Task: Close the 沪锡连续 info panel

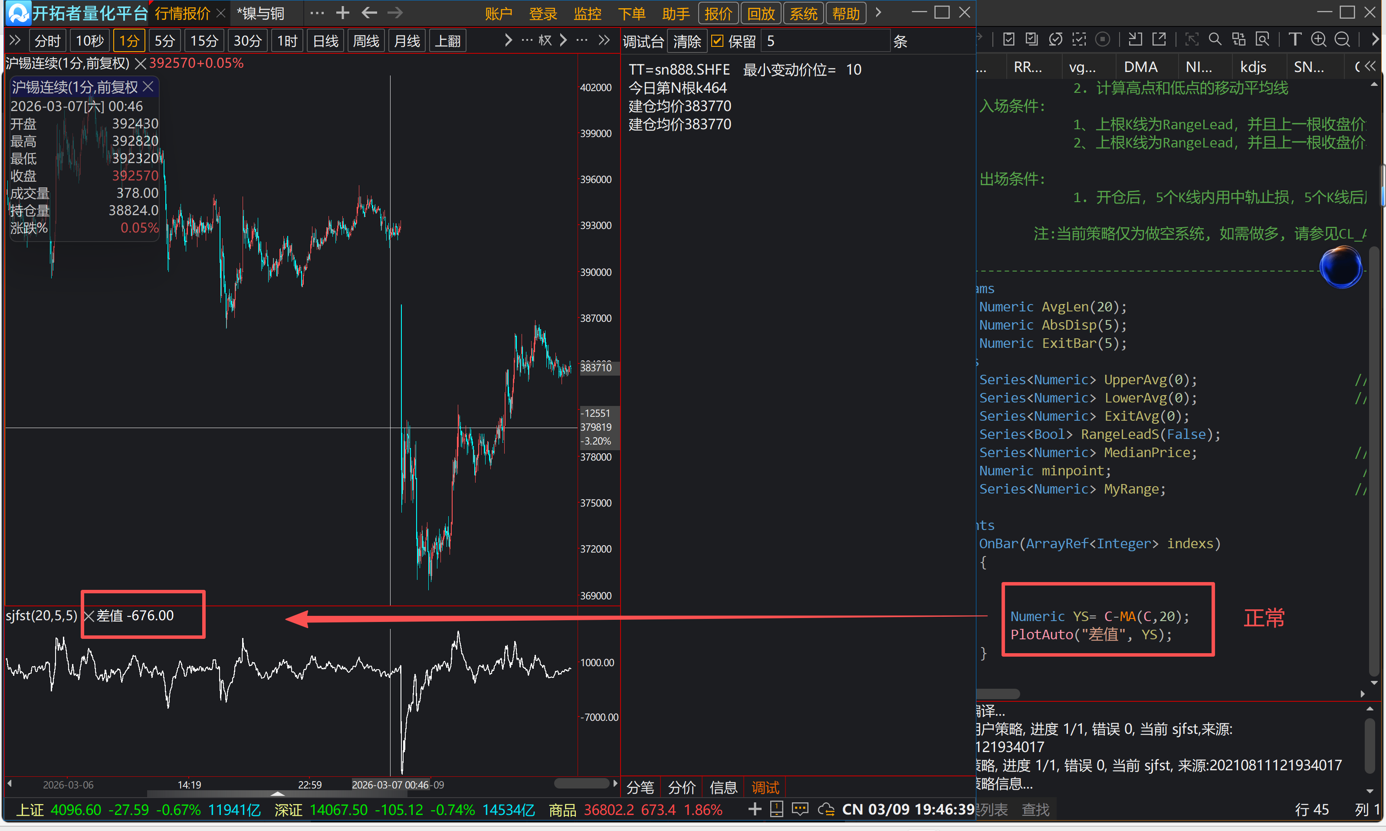Action: [148, 87]
